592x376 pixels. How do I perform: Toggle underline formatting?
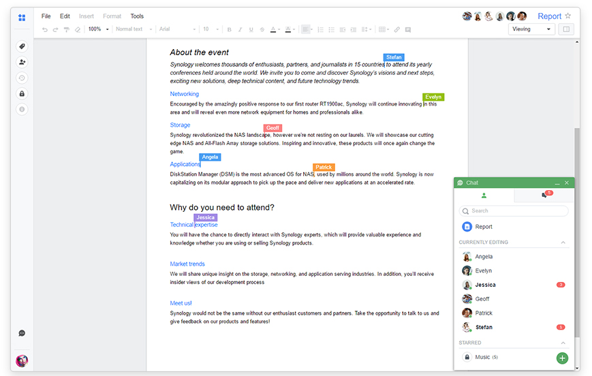point(251,29)
